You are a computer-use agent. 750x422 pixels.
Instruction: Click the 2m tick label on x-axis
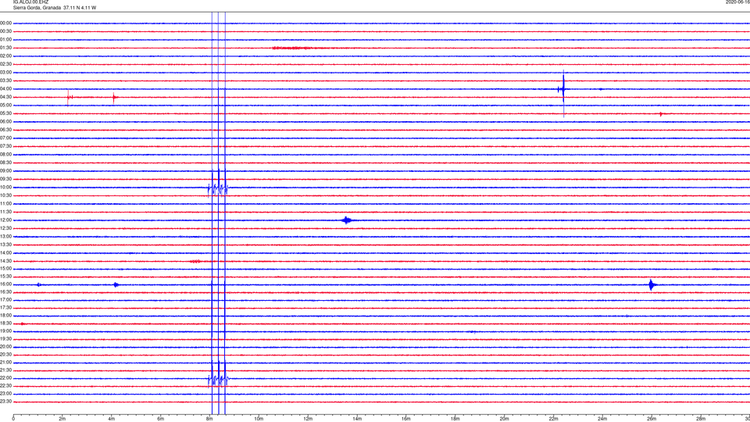click(62, 419)
